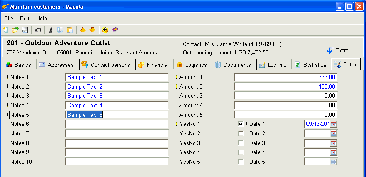Go to previous record with up arrow
The image size is (366, 177).
[x=82, y=30]
